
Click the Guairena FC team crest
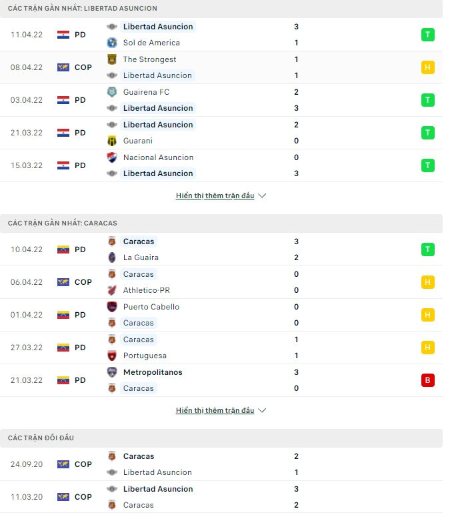pos(112,92)
